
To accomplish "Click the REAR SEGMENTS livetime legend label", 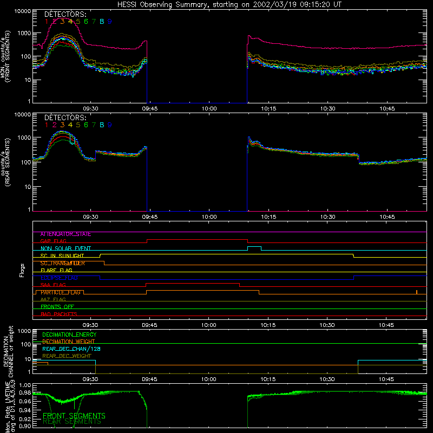I will (72, 422).
